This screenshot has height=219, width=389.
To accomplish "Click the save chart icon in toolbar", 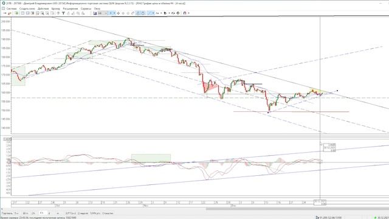I will [95, 13].
